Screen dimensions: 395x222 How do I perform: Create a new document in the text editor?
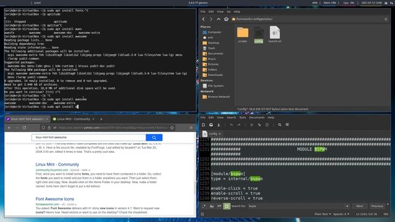203,125
